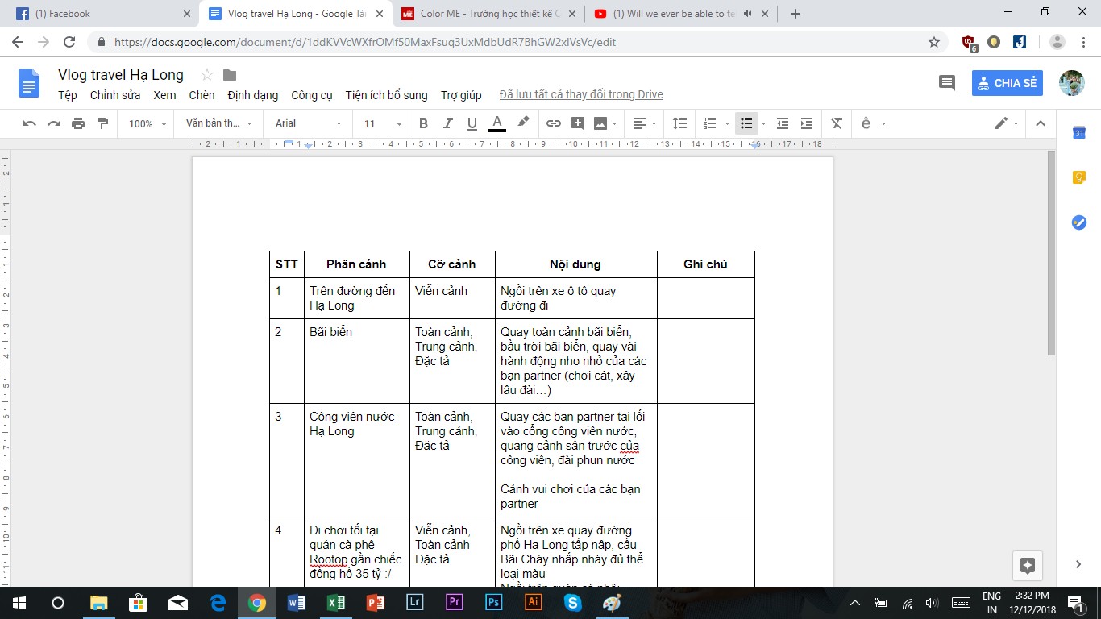1101x619 pixels.
Task: Toggle Bold formatting
Action: tap(424, 123)
